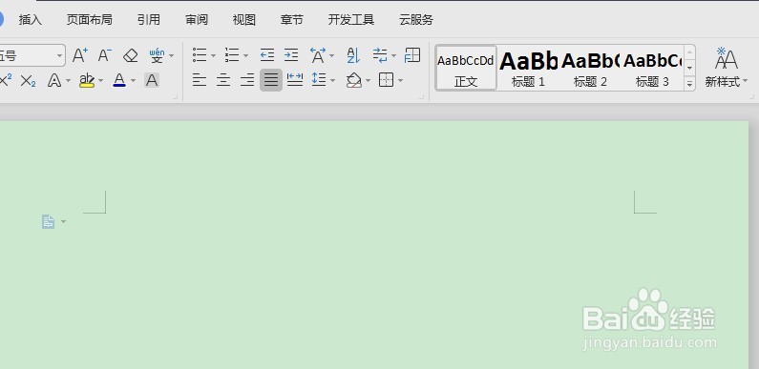Viewport: 759px width, 369px height.
Task: Switch to the 审阅 tab
Action: tap(197, 20)
